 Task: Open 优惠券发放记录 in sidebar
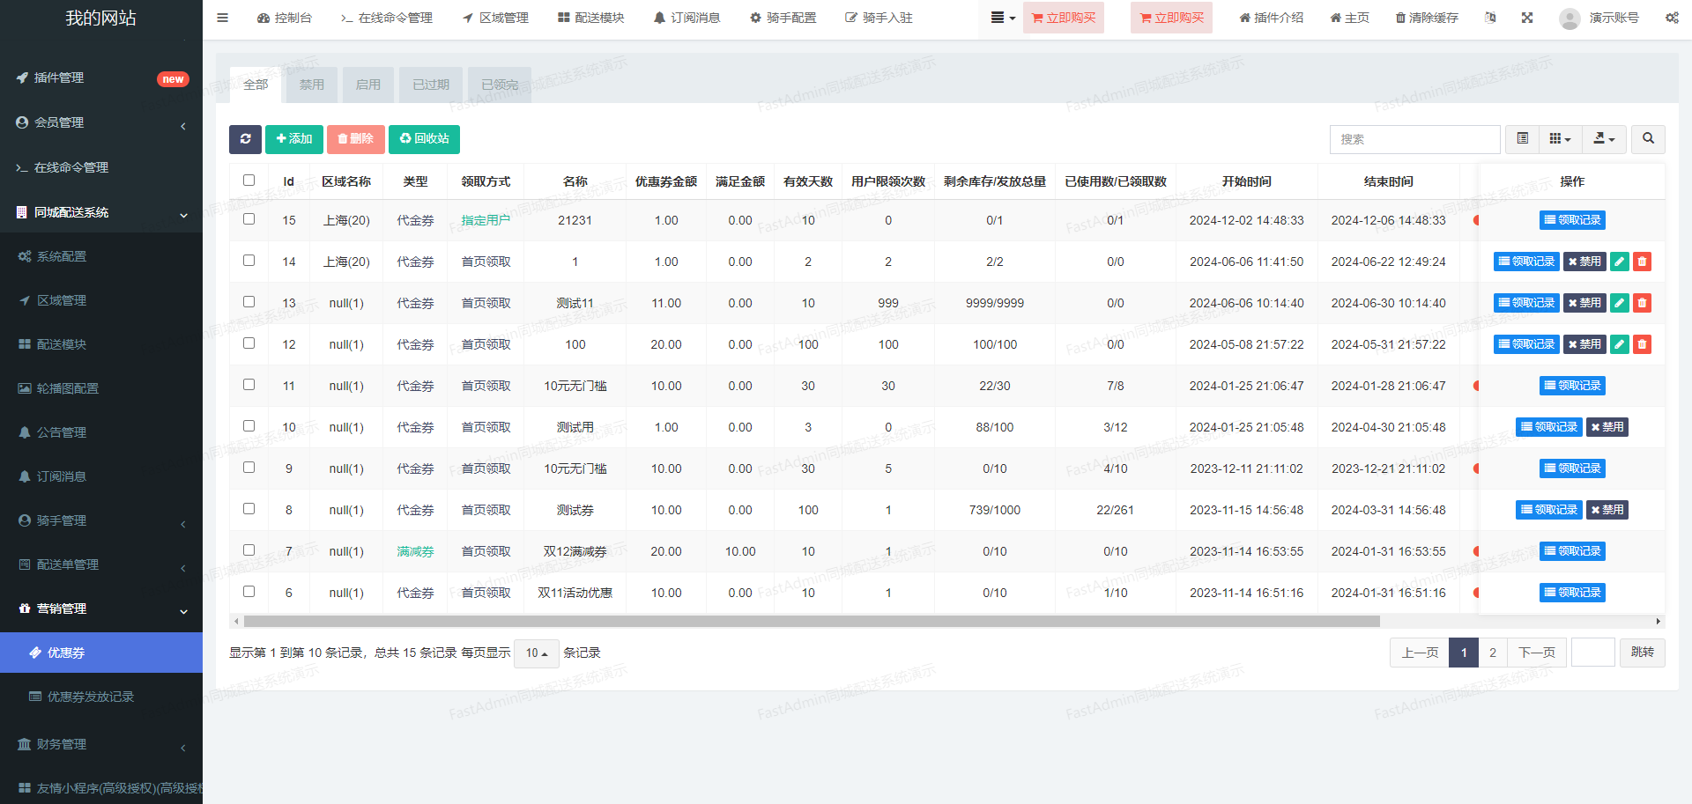point(90,697)
